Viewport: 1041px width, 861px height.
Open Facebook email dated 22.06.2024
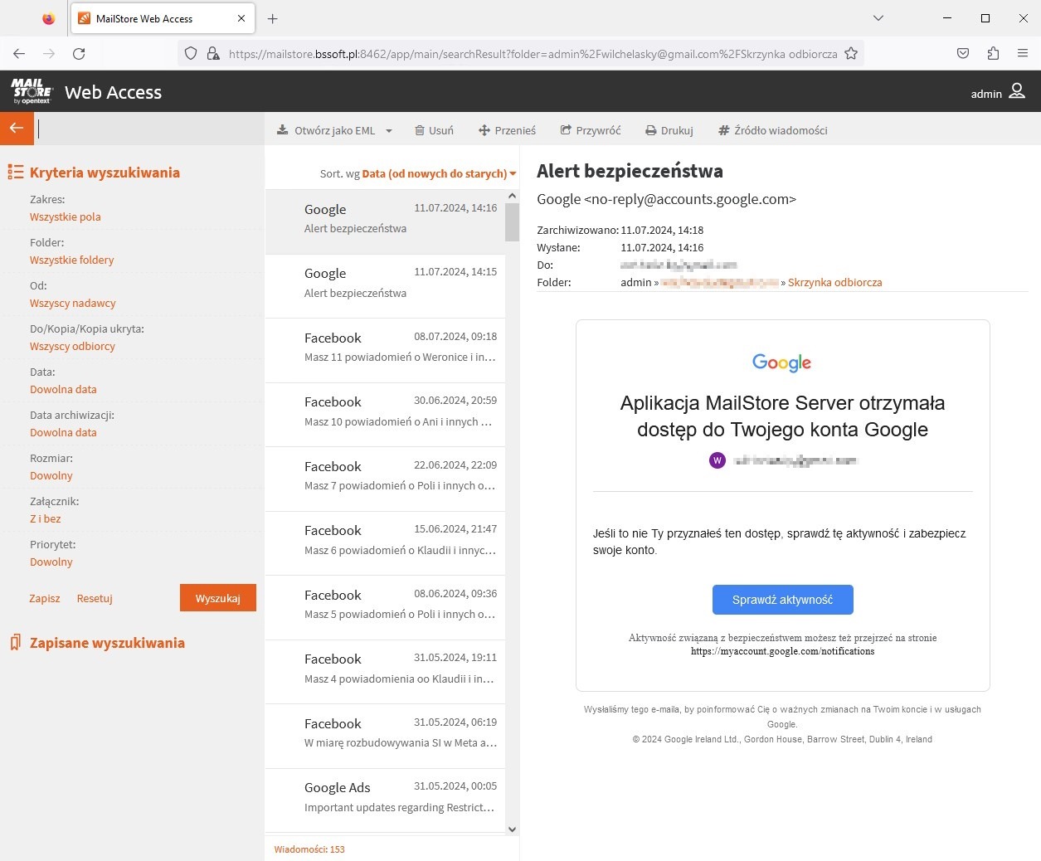tap(385, 479)
